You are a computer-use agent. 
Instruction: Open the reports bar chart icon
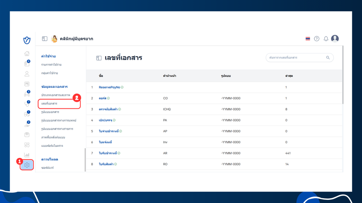click(x=27, y=155)
